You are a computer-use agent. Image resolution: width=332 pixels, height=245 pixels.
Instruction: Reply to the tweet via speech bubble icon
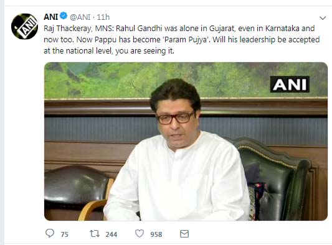pos(50,233)
